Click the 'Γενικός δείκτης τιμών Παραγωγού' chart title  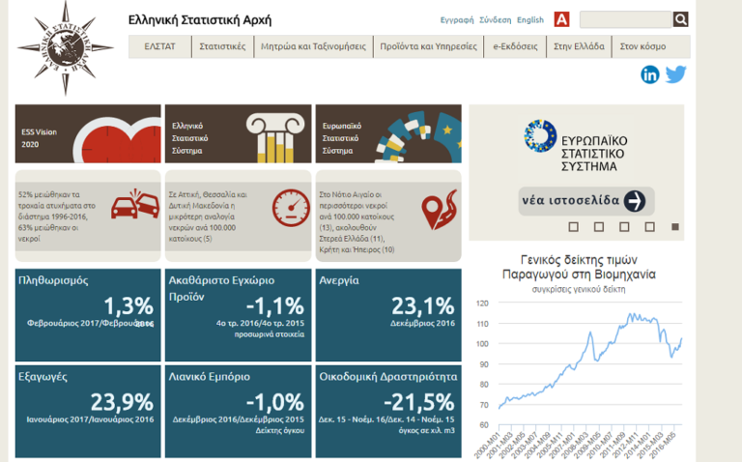pyautogui.click(x=579, y=267)
